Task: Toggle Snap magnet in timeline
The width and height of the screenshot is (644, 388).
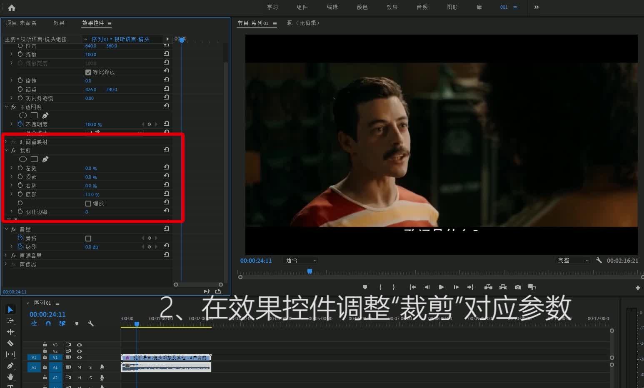Action: click(x=48, y=323)
